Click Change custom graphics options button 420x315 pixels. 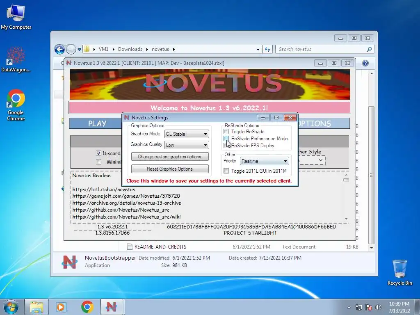(170, 157)
